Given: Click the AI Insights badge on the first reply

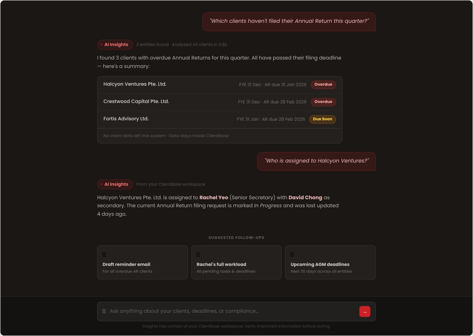Looking at the screenshot, I should [115, 44].
